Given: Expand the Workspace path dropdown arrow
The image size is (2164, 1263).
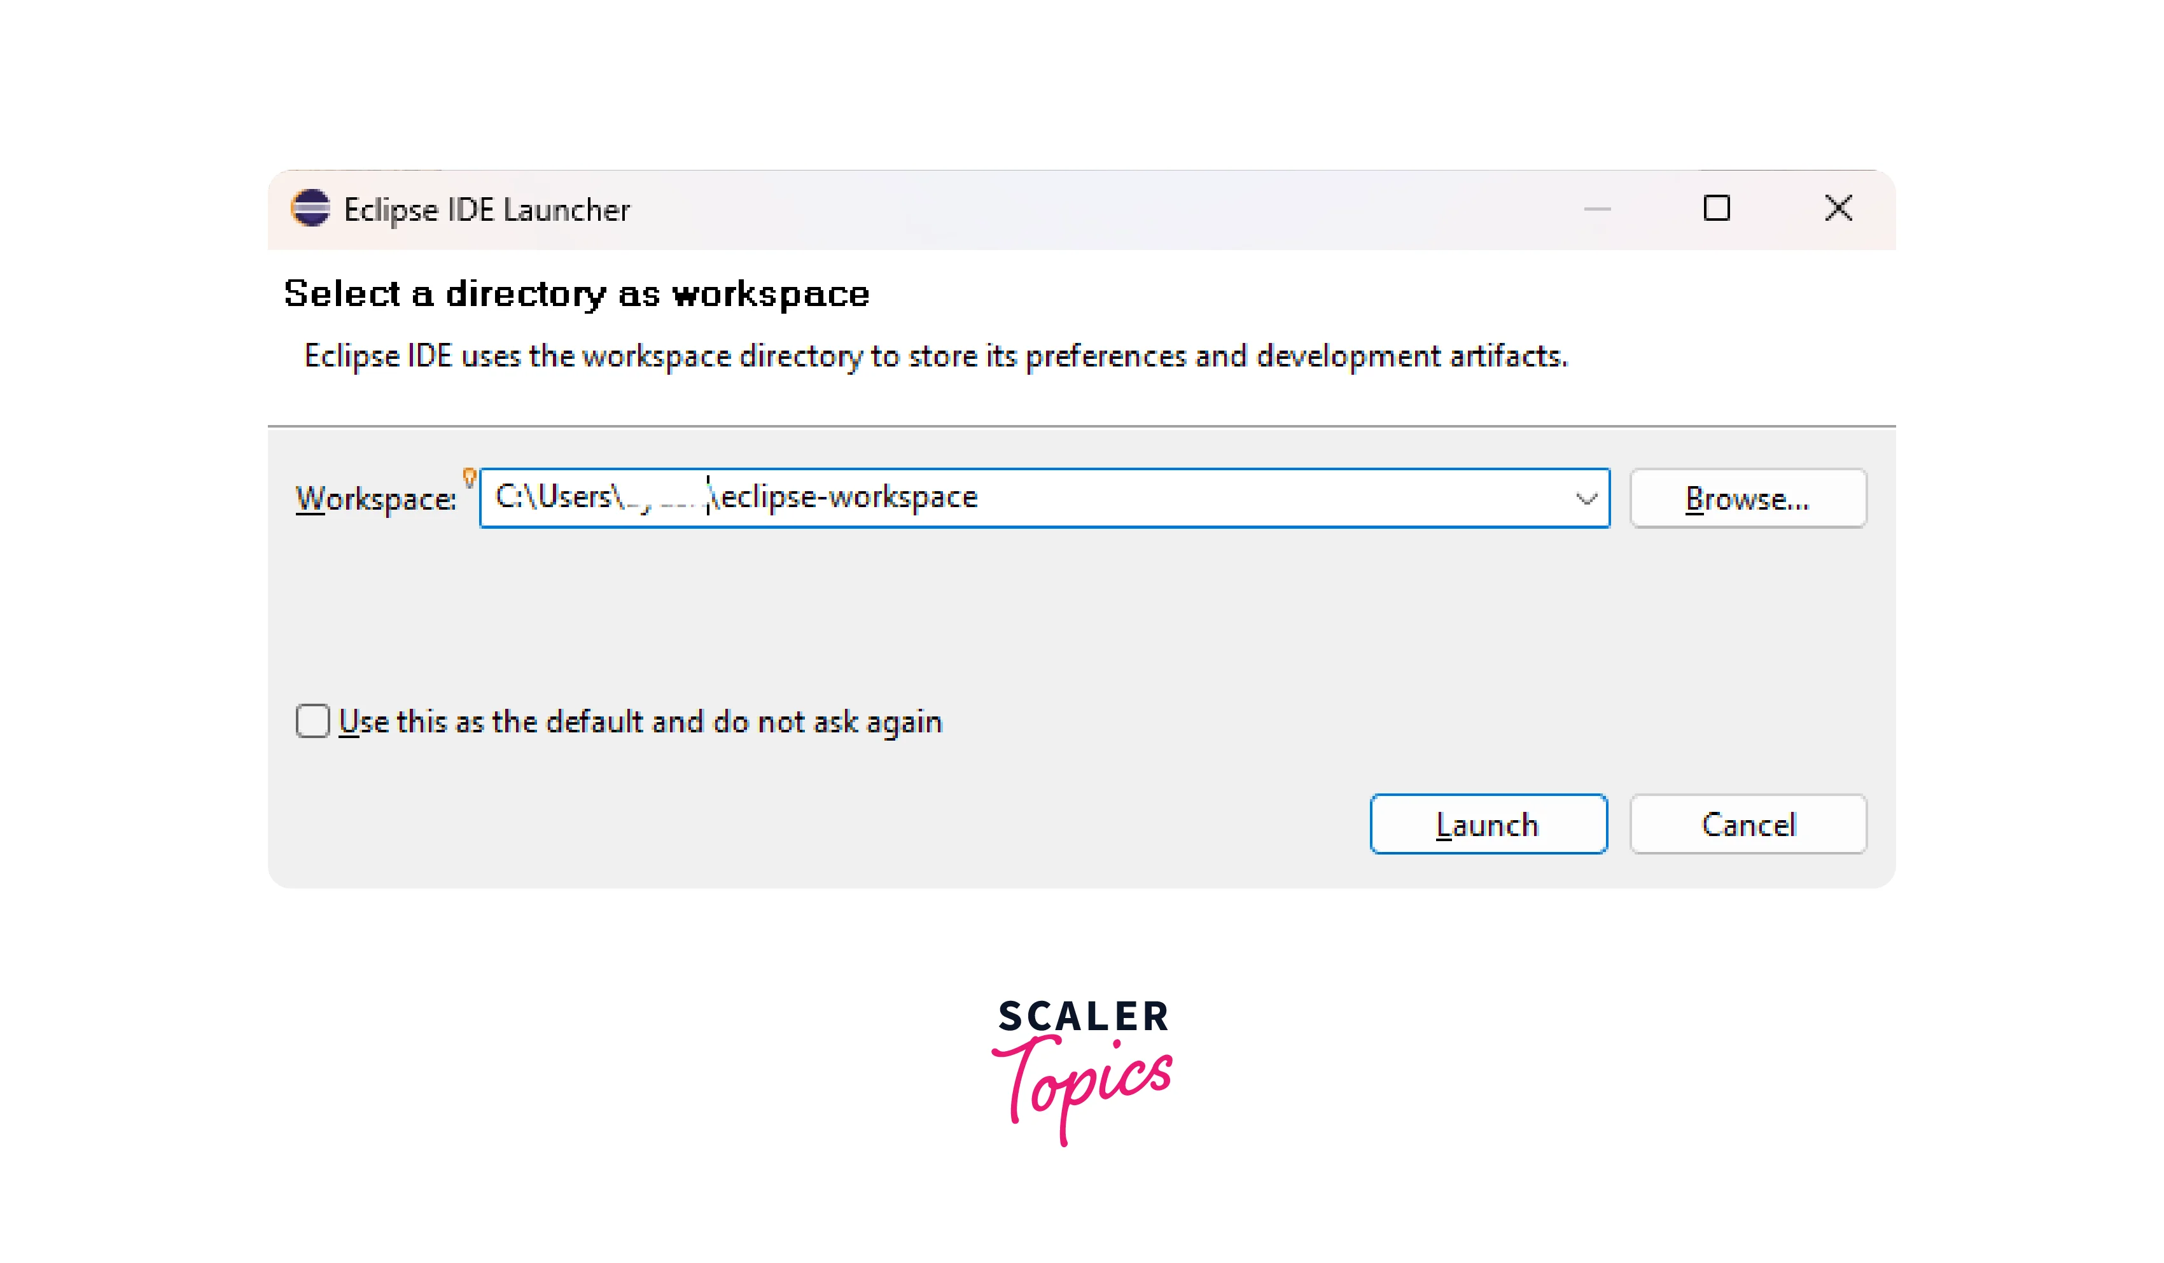Looking at the screenshot, I should pyautogui.click(x=1586, y=498).
